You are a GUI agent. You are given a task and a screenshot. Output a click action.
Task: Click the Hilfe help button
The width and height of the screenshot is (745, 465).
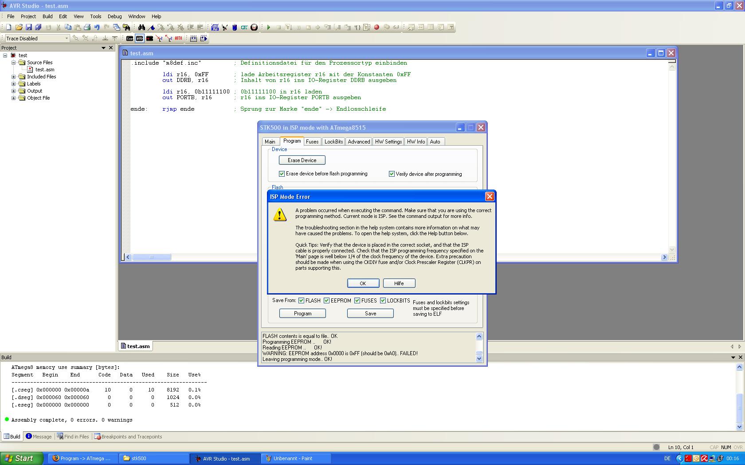399,283
